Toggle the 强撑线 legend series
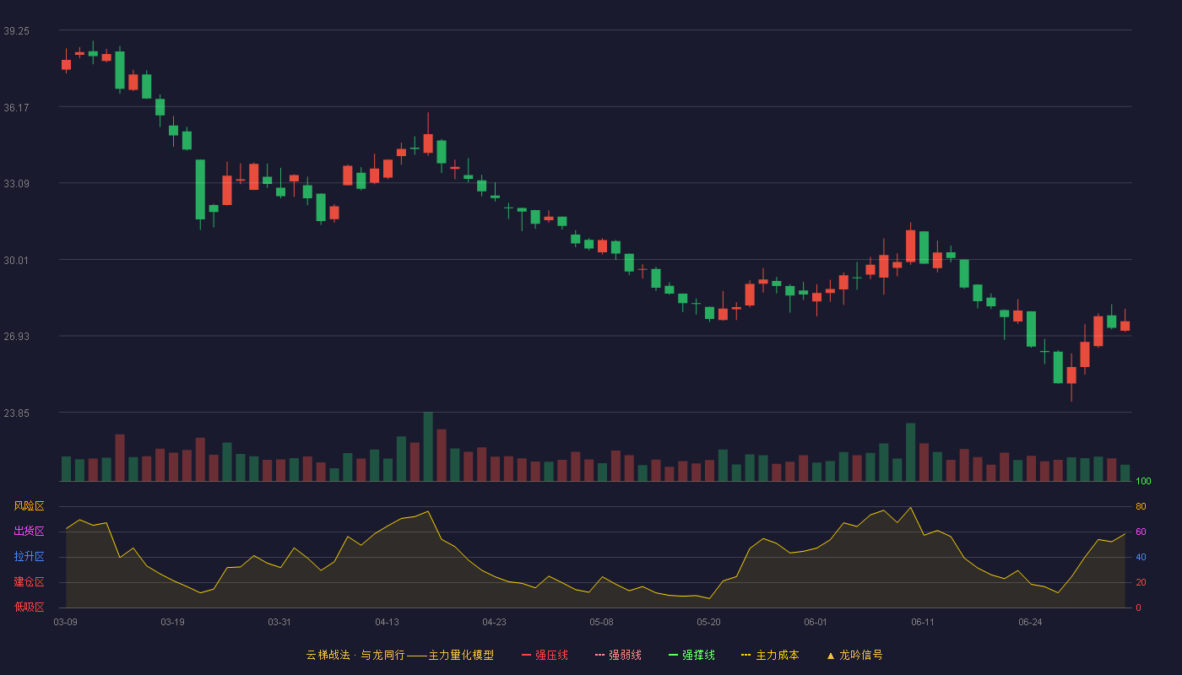Viewport: 1182px width, 675px height. 691,655
